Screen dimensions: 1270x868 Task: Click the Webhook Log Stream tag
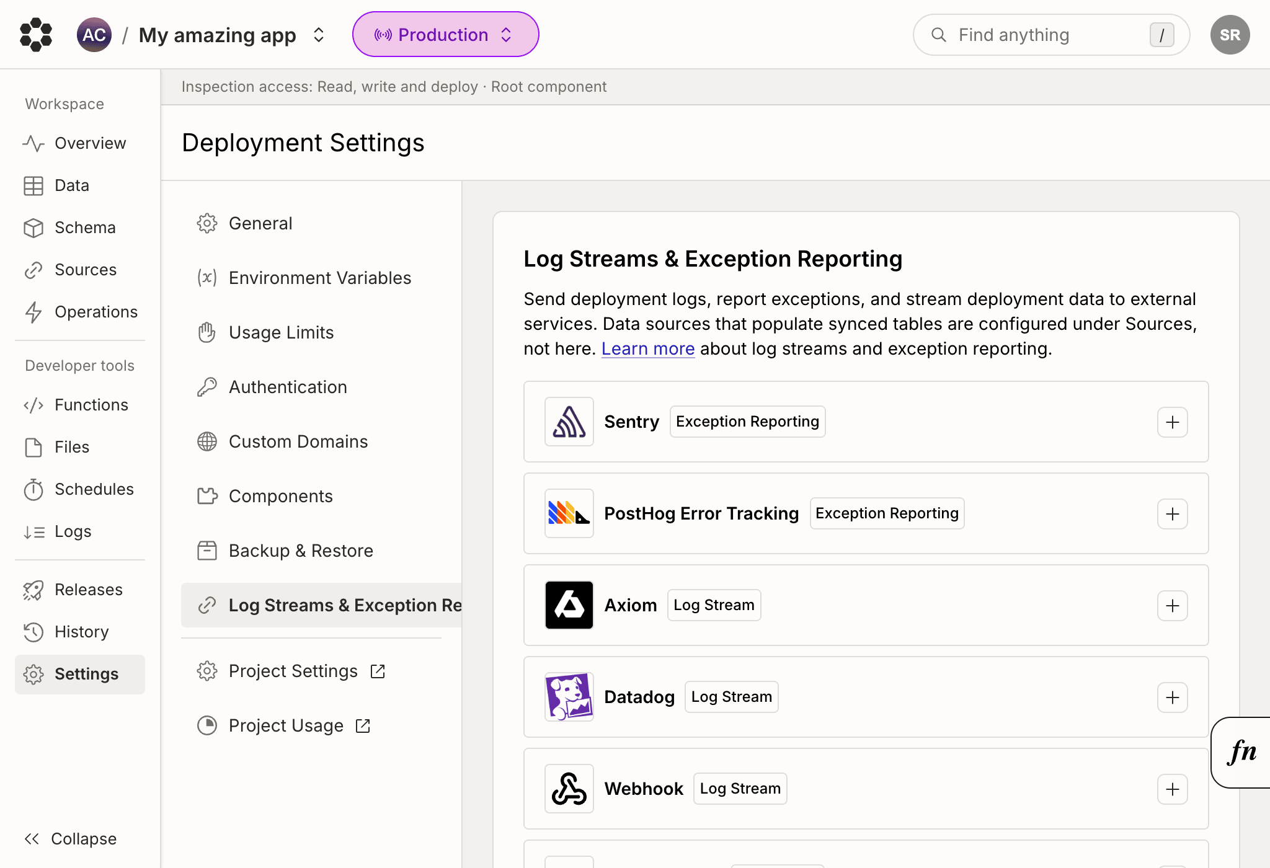point(740,789)
